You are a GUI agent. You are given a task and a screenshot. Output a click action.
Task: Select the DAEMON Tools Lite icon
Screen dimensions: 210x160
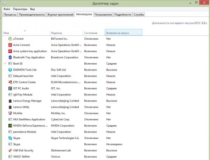tap(10, 70)
